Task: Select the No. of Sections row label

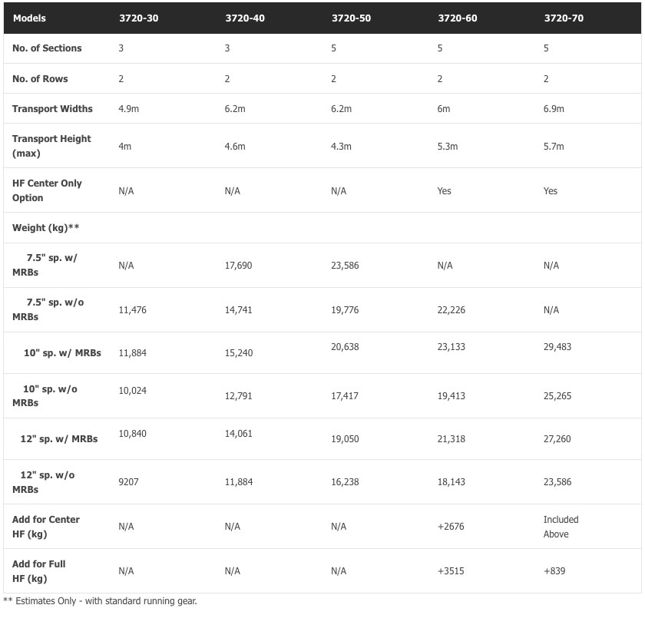Action: point(47,48)
